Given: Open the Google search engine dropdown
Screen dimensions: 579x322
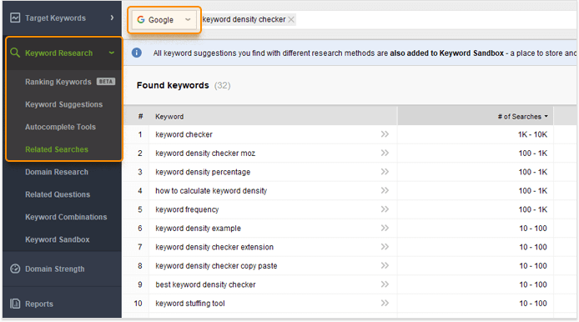Looking at the screenshot, I should click(164, 19).
